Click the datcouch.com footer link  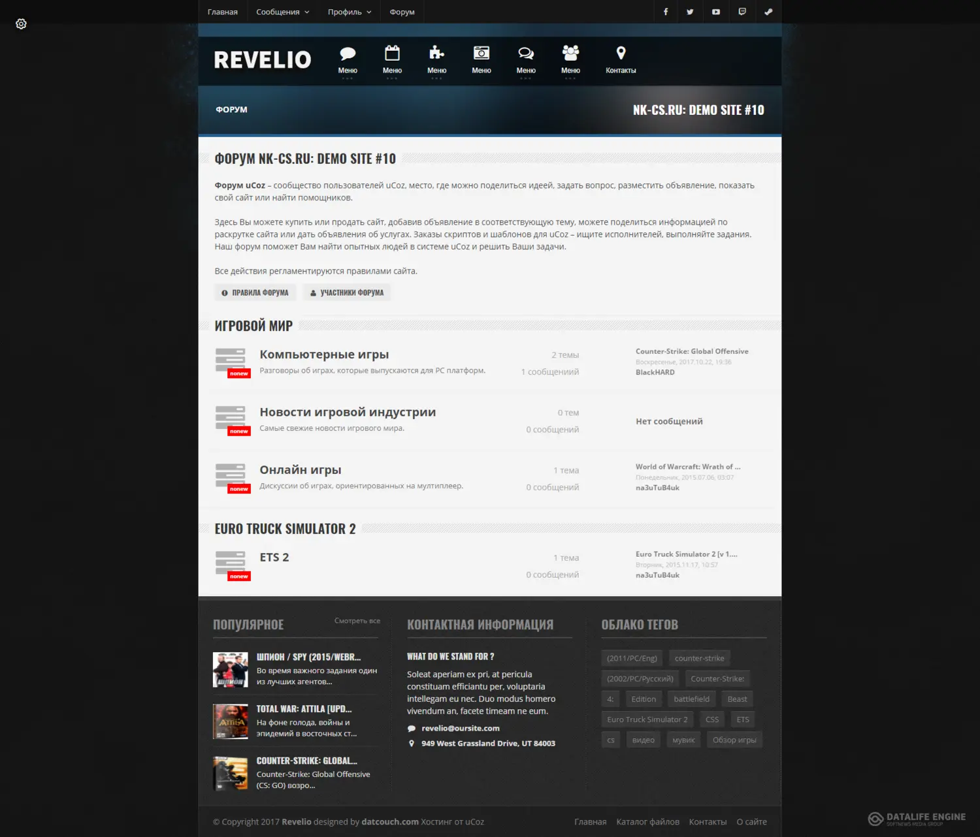[x=390, y=822]
